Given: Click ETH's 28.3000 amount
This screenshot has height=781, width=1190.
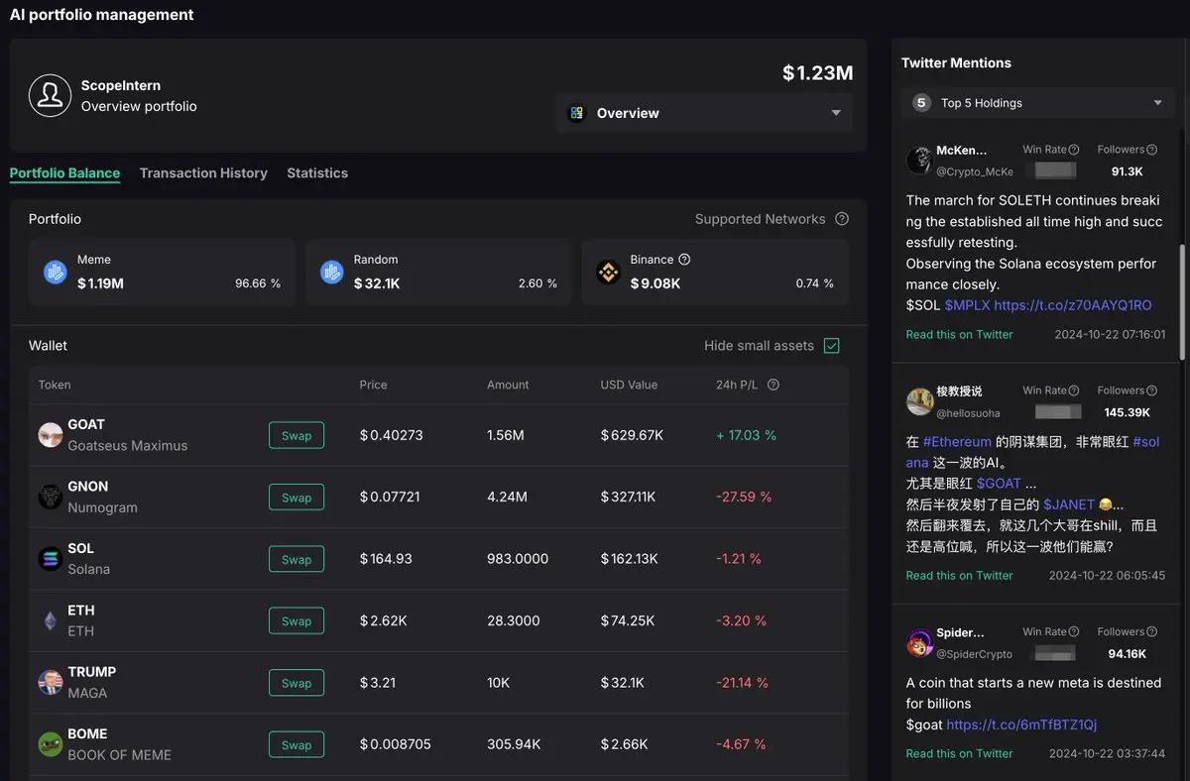Looking at the screenshot, I should (514, 620).
